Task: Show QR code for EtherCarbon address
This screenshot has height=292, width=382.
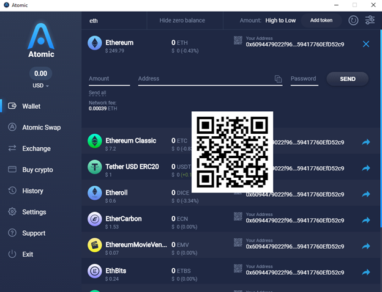Action: click(238, 216)
